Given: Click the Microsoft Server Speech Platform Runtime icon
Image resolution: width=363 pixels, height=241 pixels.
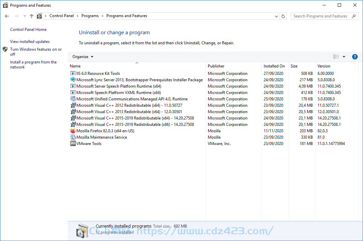Looking at the screenshot, I should [73, 86].
